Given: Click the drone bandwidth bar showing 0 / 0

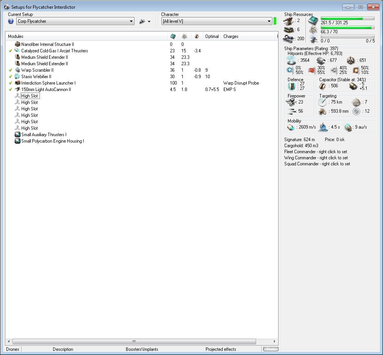Looking at the screenshot, I should [x=348, y=36].
